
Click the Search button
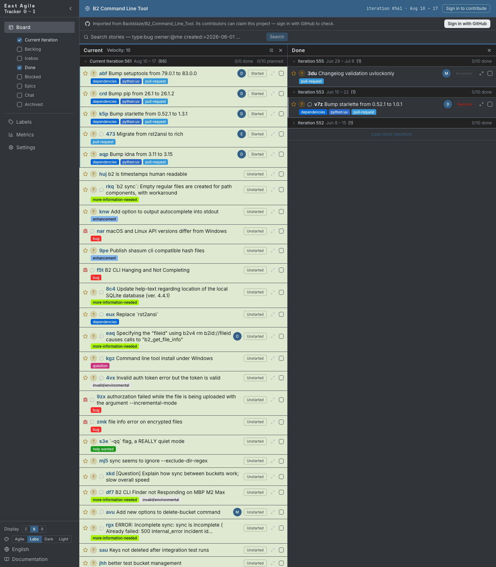277,37
